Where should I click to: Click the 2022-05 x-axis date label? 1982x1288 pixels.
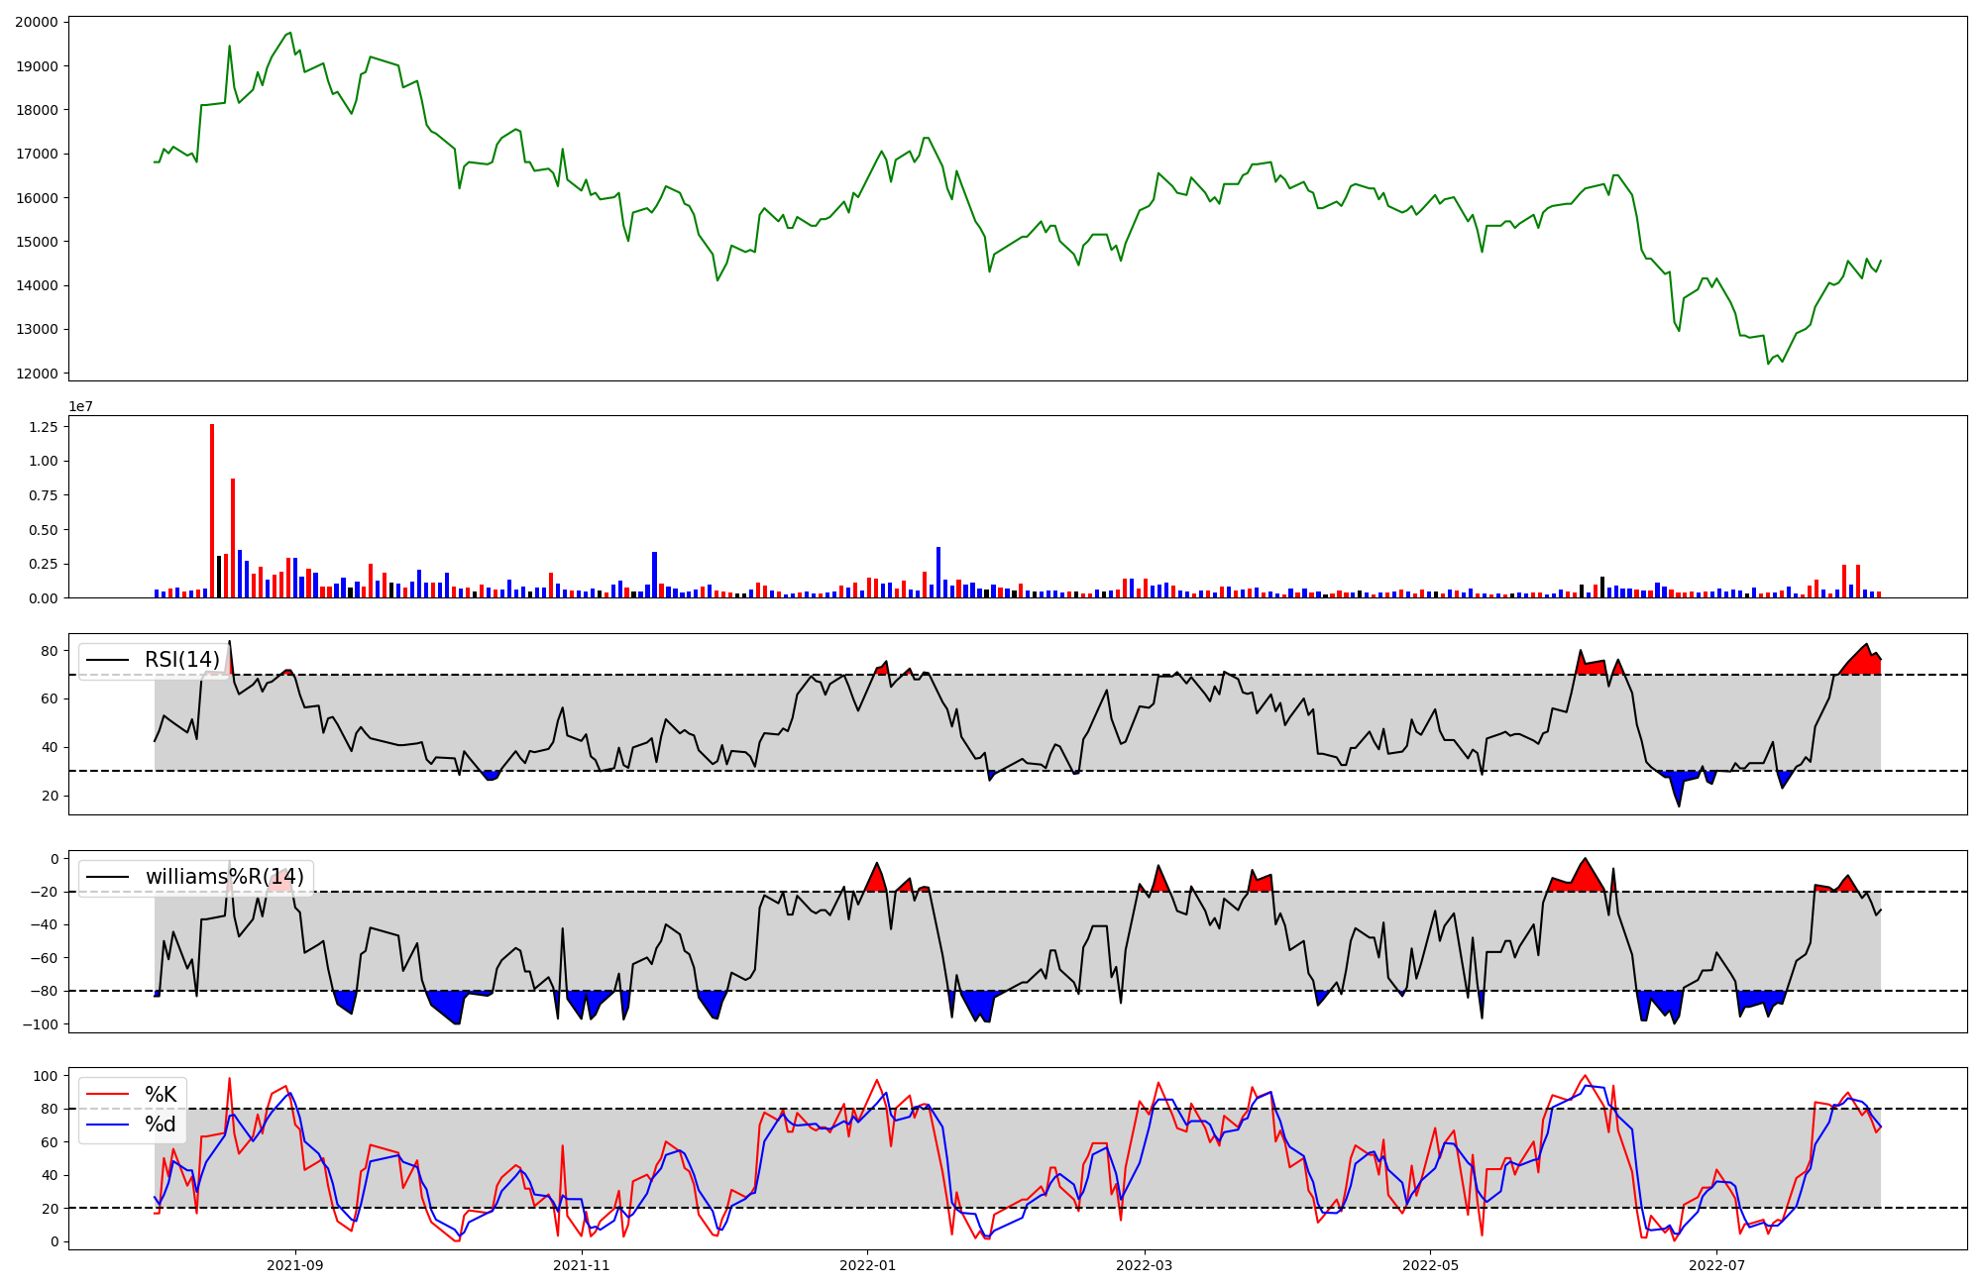pos(1431,1265)
